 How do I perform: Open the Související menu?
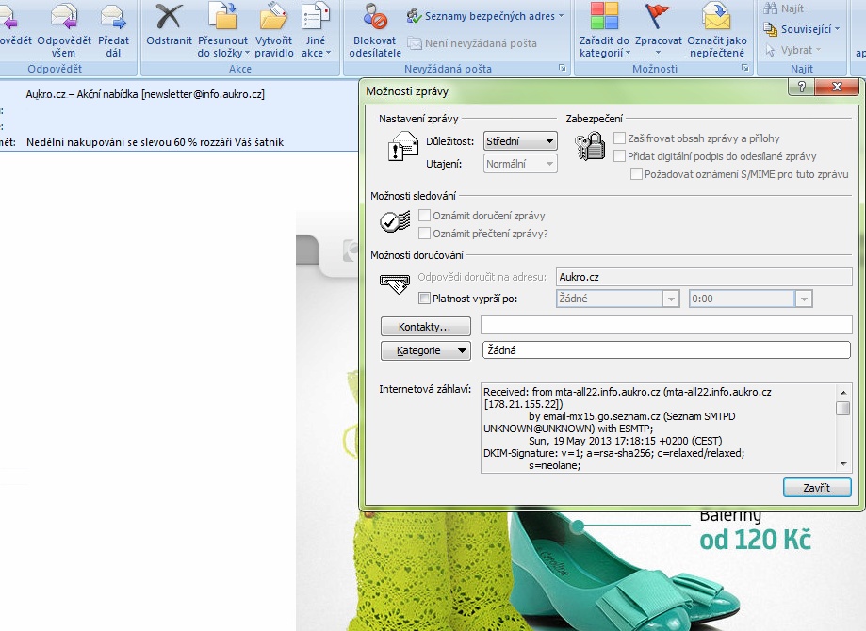805,29
